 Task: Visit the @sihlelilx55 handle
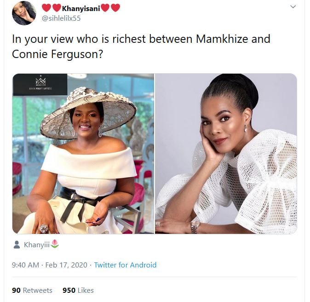tap(61, 18)
